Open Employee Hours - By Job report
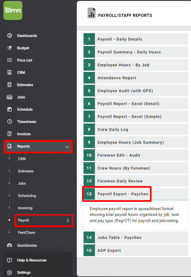 (136, 65)
